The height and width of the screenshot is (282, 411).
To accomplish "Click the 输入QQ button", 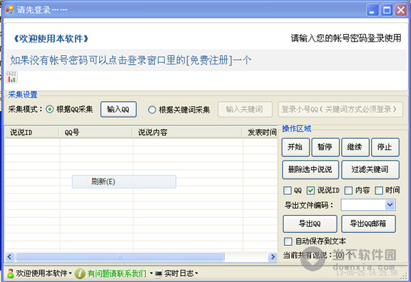I will click(x=119, y=109).
